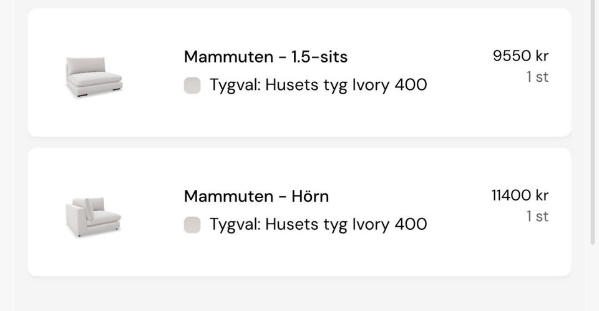Click the gray gap between the two product cards

coord(299,142)
